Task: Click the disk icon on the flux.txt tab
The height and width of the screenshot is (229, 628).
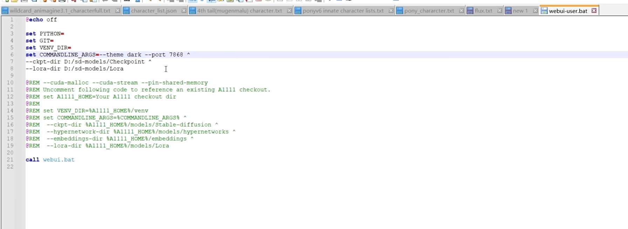Action: 470,11
